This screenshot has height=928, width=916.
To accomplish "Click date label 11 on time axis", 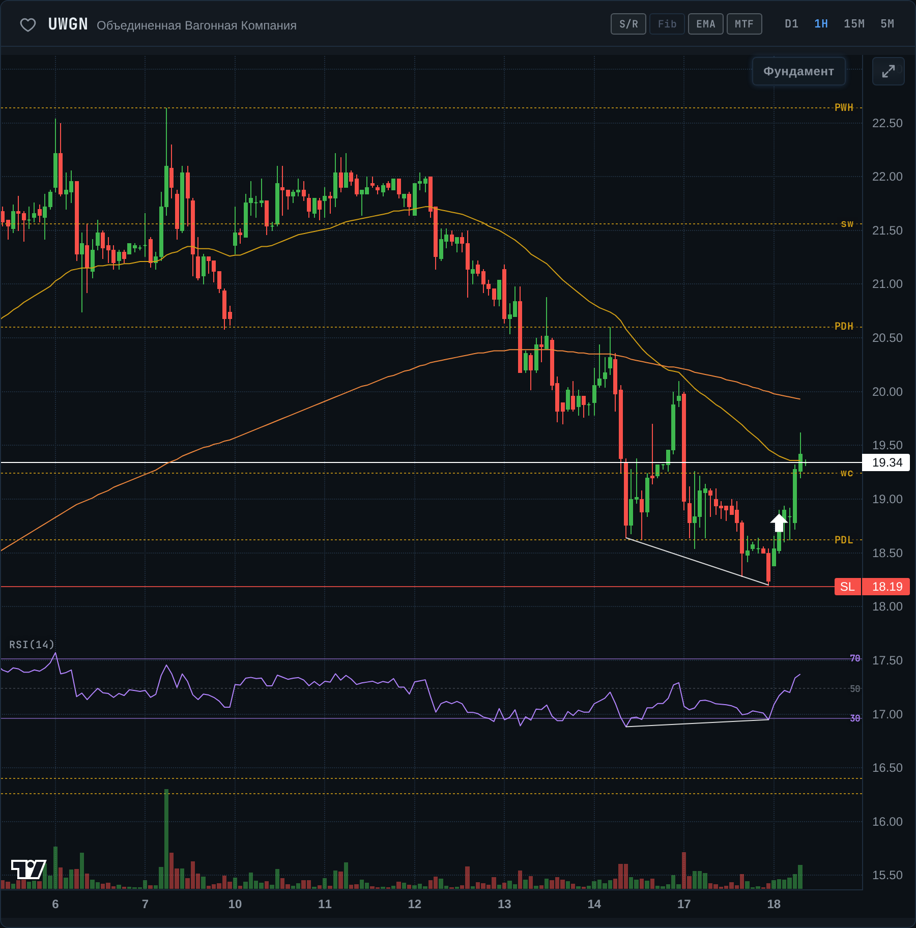I will pos(325,904).
